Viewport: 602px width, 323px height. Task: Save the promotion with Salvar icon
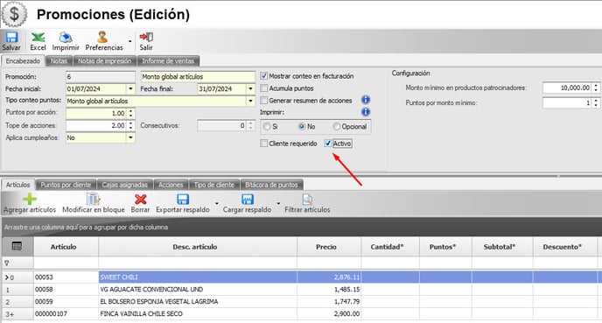point(11,38)
